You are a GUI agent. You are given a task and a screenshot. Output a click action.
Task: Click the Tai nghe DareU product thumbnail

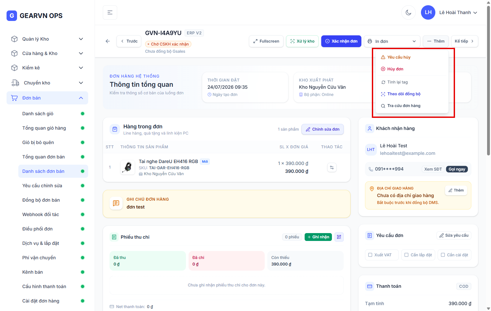[128, 167]
